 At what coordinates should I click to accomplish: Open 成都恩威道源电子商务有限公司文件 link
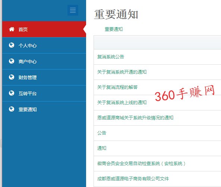point(133,179)
